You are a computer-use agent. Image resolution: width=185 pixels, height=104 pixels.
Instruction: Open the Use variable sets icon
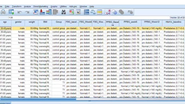pyautogui.click(x=114, y=12)
